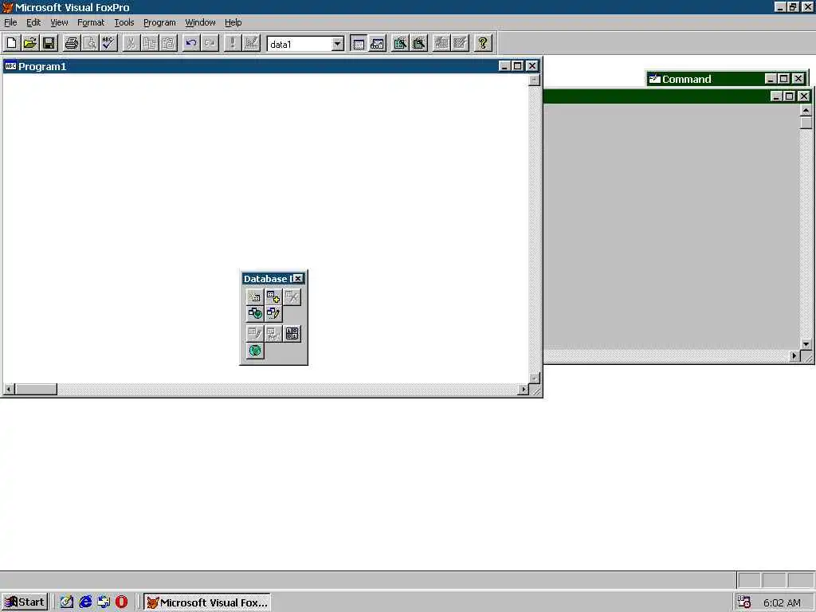The width and height of the screenshot is (816, 612).
Task: Open the Help menu
Action: 233,22
